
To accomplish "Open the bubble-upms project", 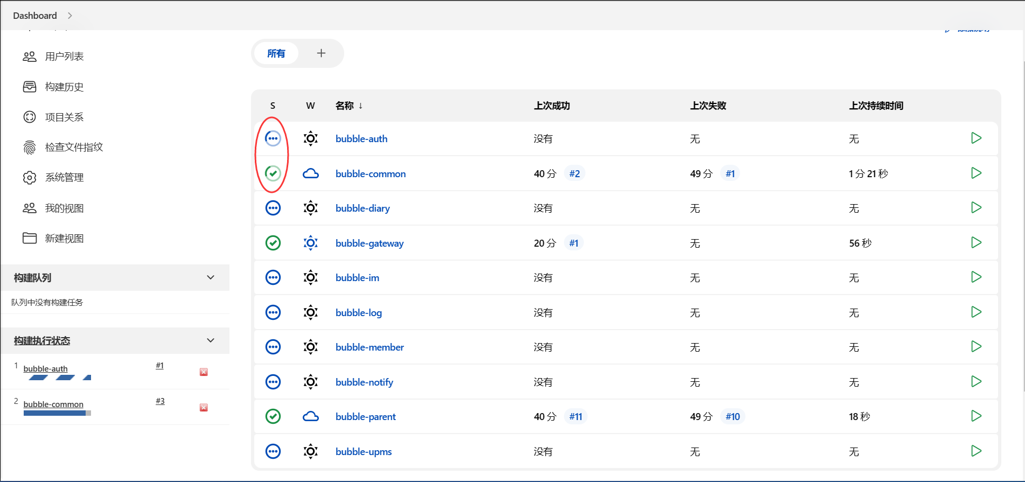I will click(364, 452).
